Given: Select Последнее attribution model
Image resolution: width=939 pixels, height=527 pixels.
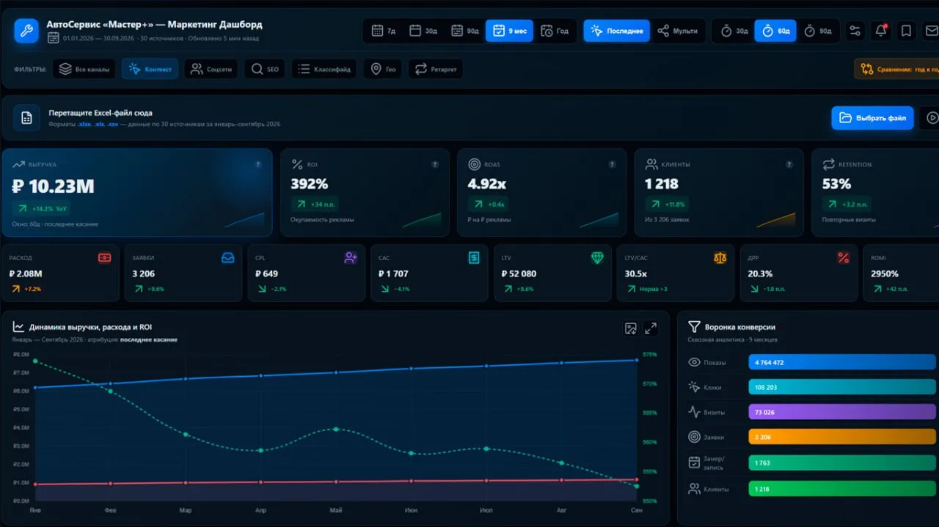Looking at the screenshot, I should point(616,31).
